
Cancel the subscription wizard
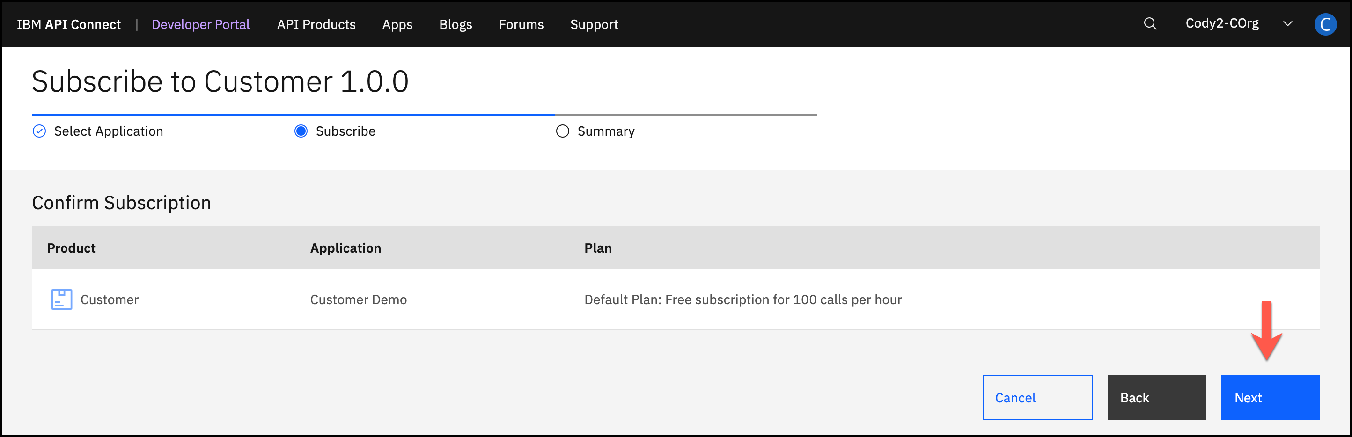pos(1037,398)
